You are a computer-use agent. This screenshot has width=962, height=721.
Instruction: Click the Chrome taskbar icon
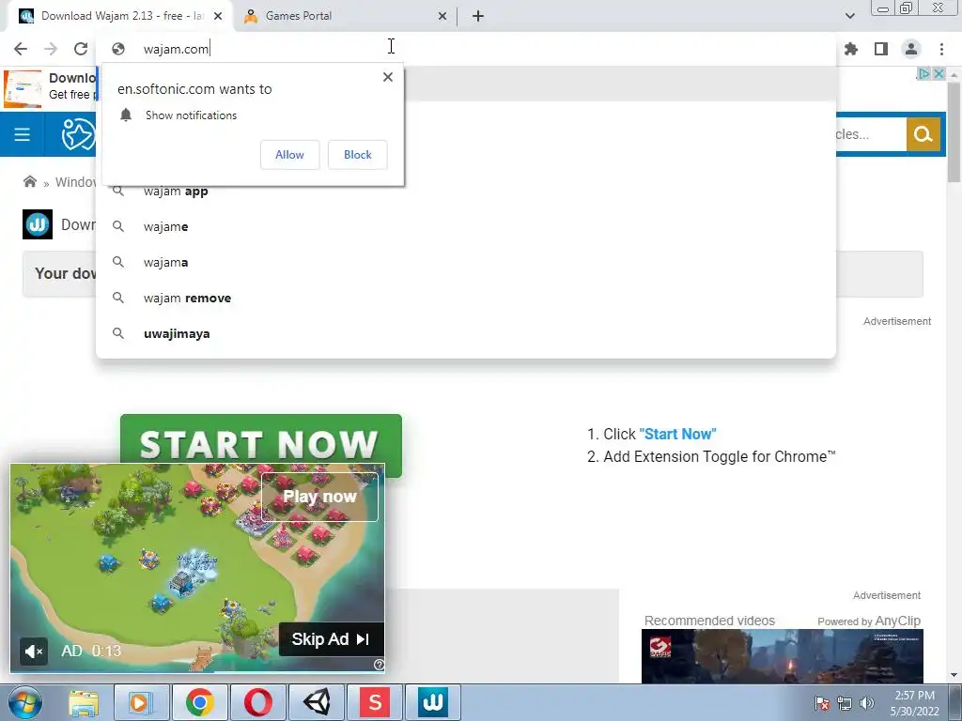coord(200,702)
